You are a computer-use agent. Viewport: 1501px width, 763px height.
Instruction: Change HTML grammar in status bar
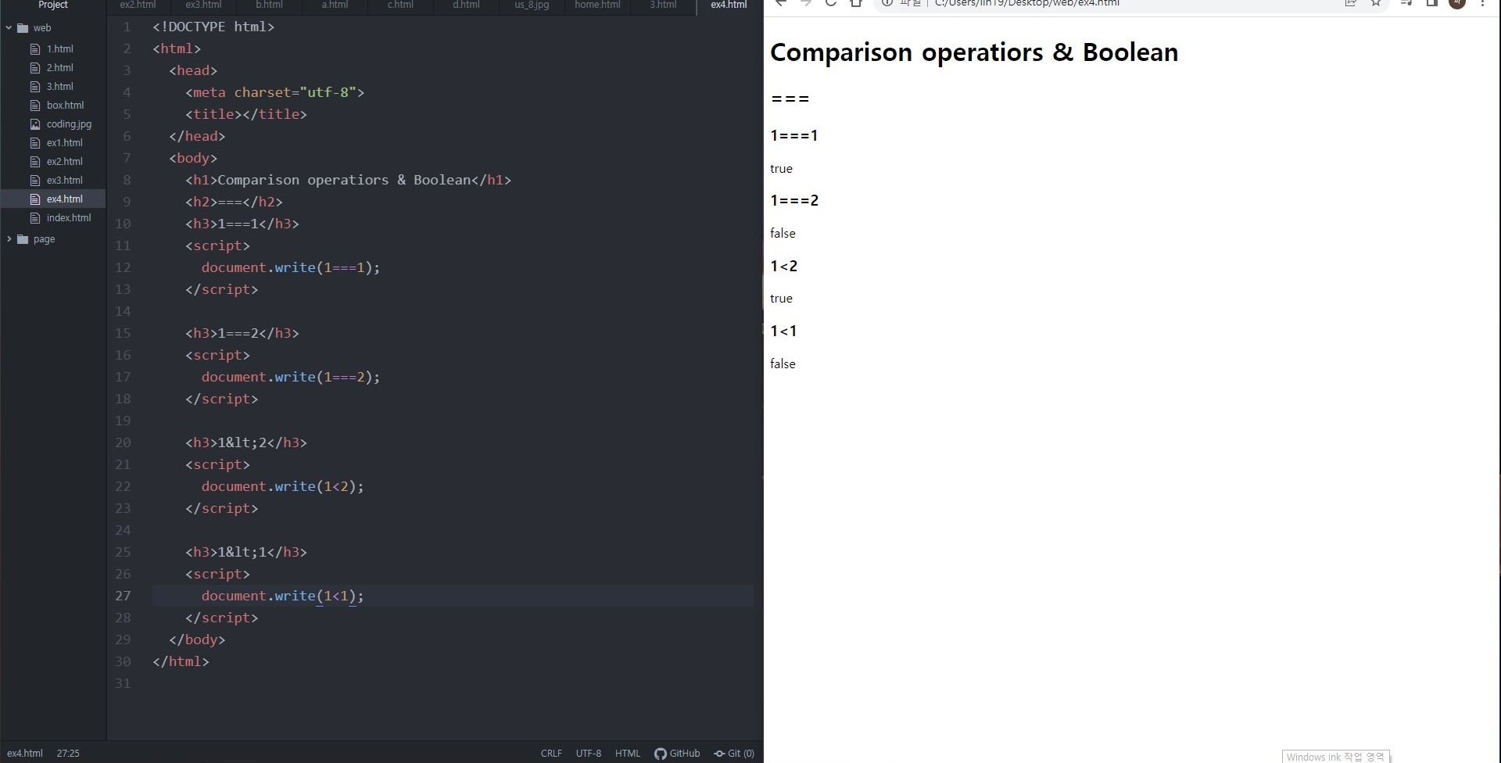tap(628, 754)
